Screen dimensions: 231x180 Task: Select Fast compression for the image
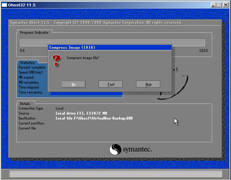pos(111,84)
